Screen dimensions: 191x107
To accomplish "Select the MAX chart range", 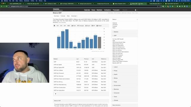I will (x=69, y=26).
